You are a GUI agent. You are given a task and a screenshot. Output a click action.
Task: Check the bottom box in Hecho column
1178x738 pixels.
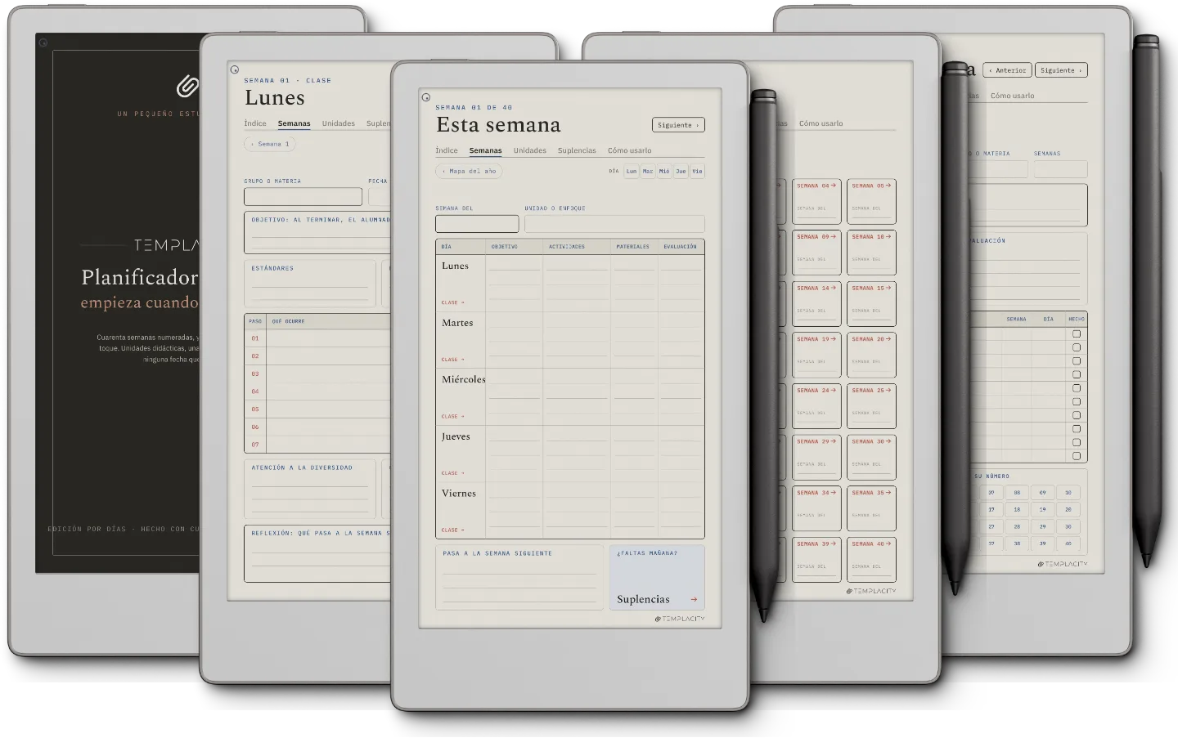tap(1077, 456)
